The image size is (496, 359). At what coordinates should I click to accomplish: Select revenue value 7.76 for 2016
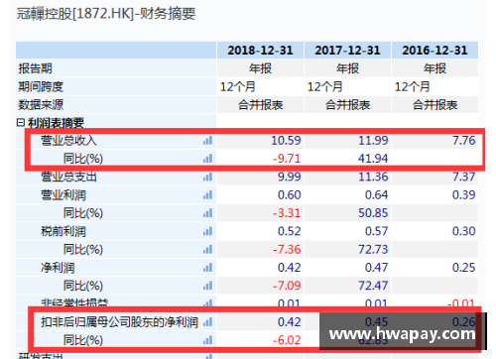coord(464,141)
